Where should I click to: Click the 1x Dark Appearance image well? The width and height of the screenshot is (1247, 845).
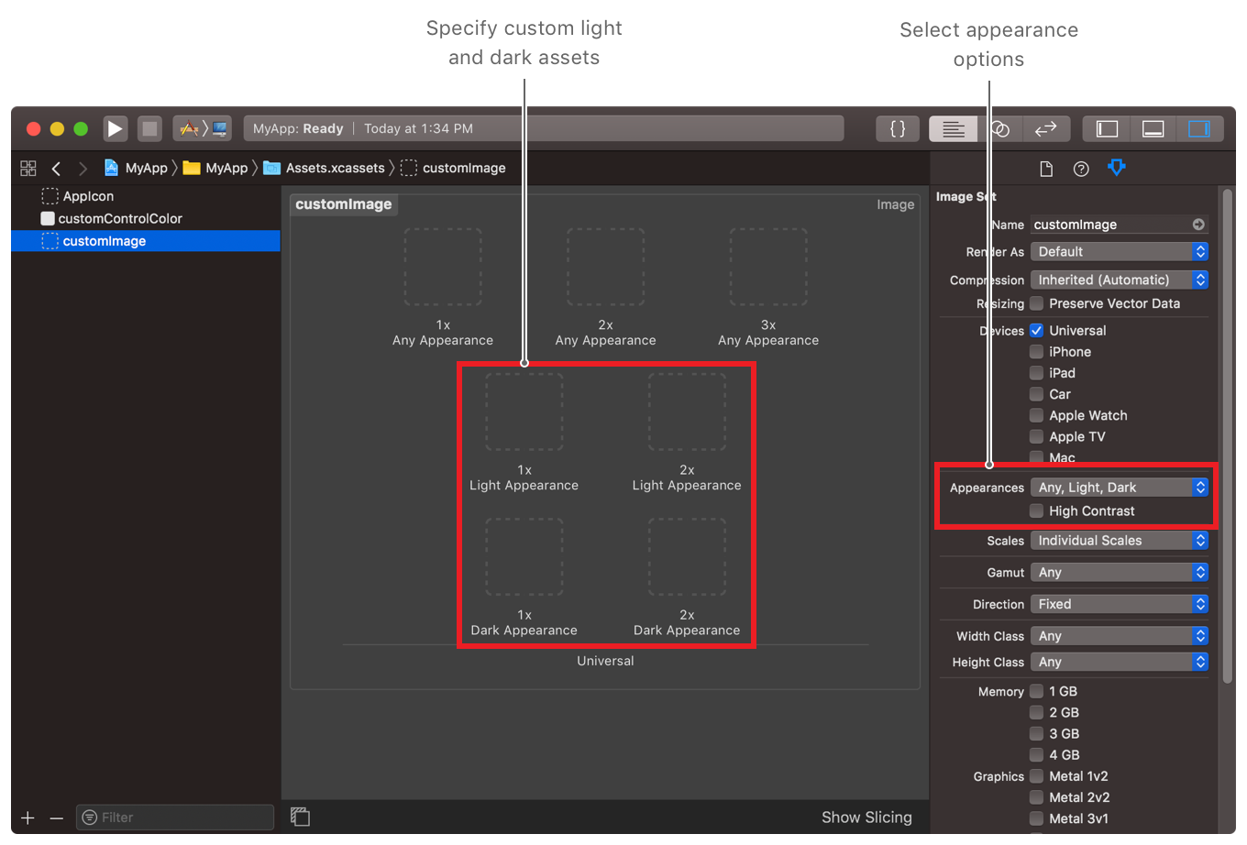coord(524,557)
